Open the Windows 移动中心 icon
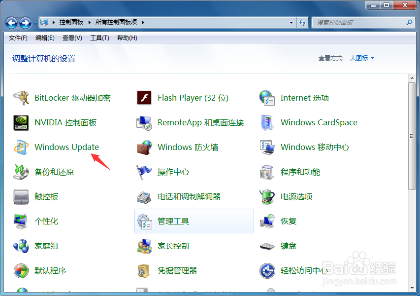Screen dimensions: 420x296 click(x=267, y=148)
